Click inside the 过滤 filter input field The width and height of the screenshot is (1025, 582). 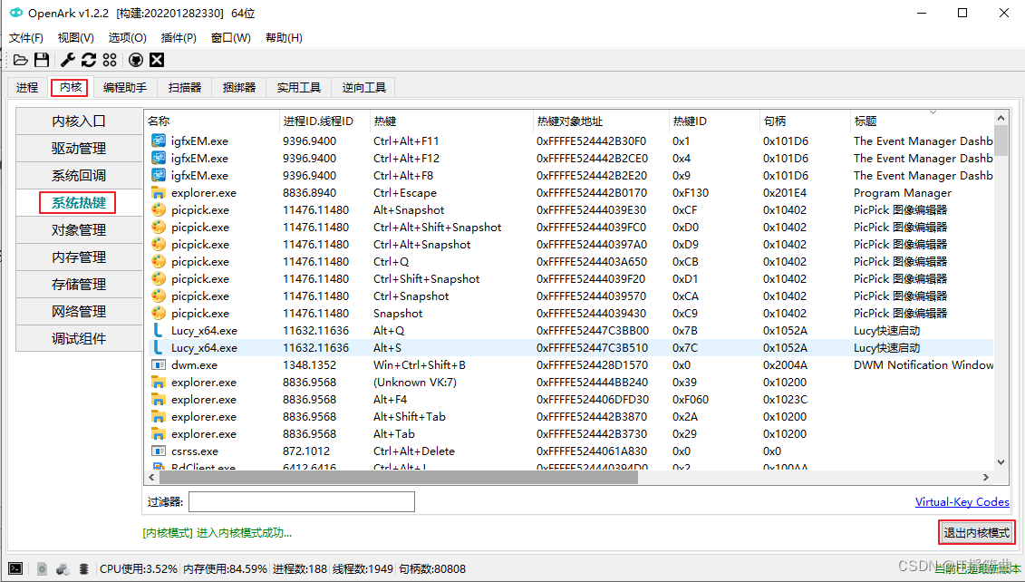point(302,501)
